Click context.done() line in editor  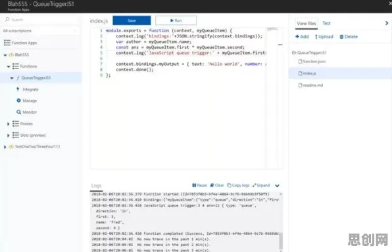[x=135, y=70]
